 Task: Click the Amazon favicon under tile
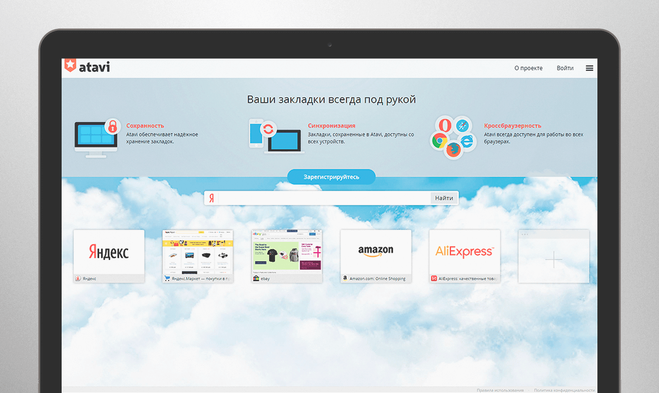(x=345, y=278)
